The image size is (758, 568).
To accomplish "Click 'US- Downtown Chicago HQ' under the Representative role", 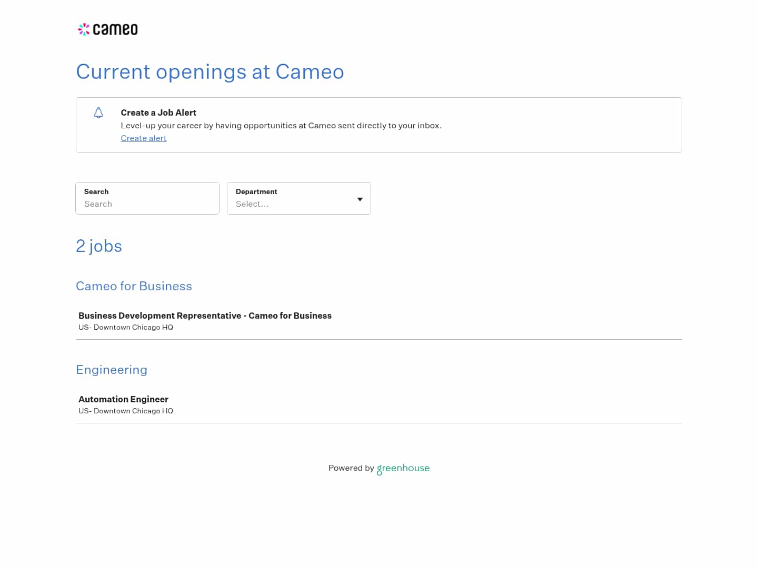I will point(125,327).
